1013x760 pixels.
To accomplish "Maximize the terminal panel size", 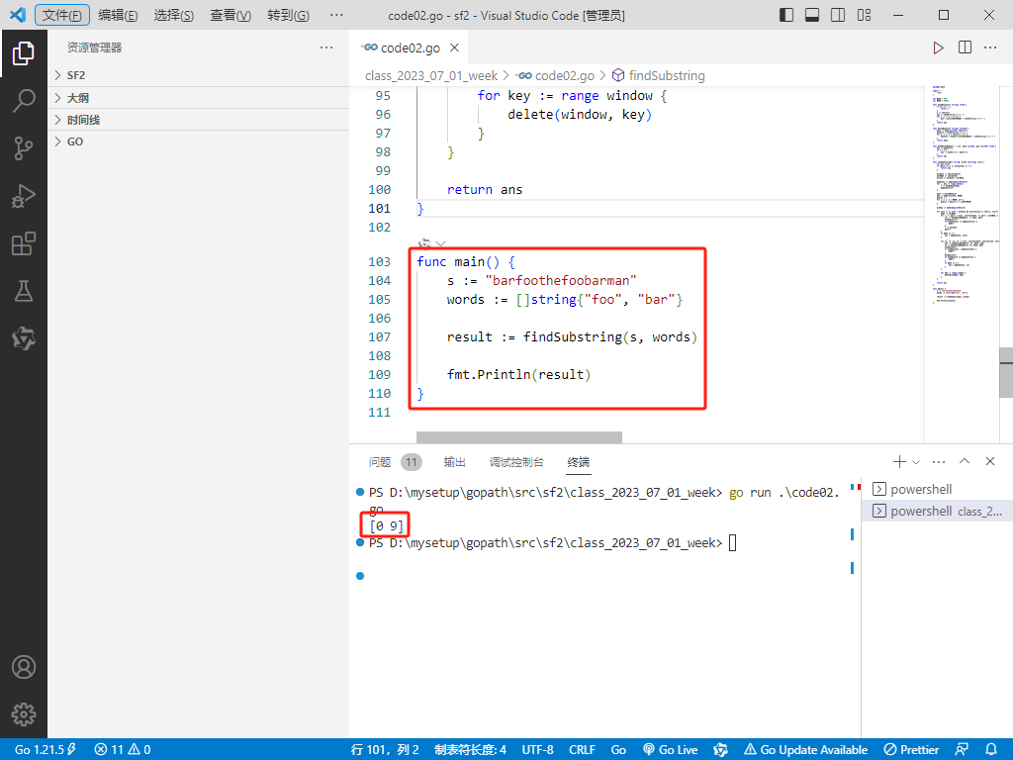I will pos(965,461).
